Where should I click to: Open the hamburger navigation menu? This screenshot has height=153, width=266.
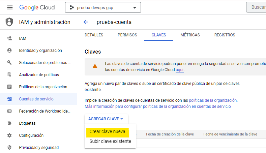[x=10, y=7]
